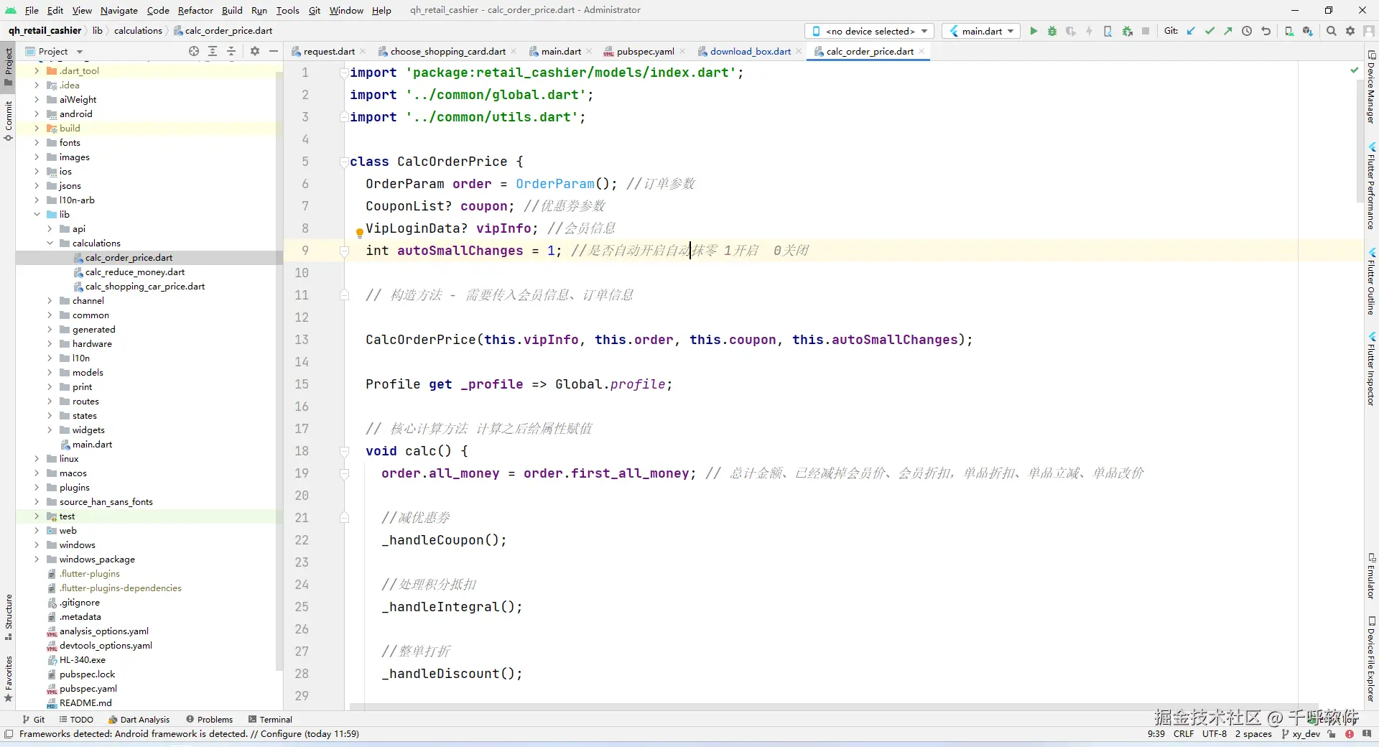Open the Project view mode dropdown

(x=55, y=51)
